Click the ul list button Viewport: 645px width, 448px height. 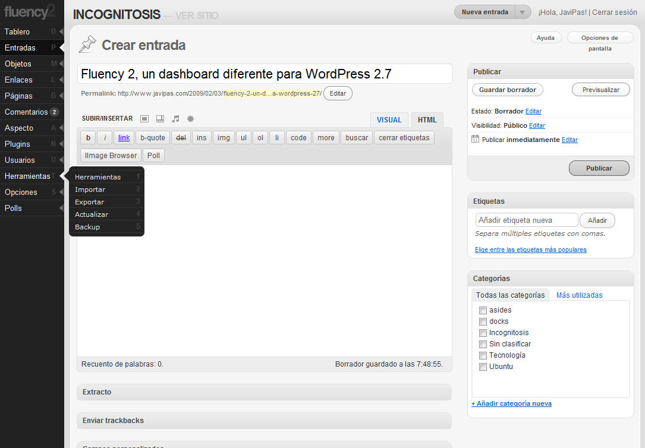click(244, 138)
